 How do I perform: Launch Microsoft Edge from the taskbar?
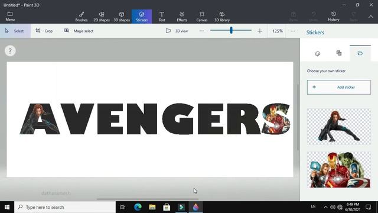[138, 207]
